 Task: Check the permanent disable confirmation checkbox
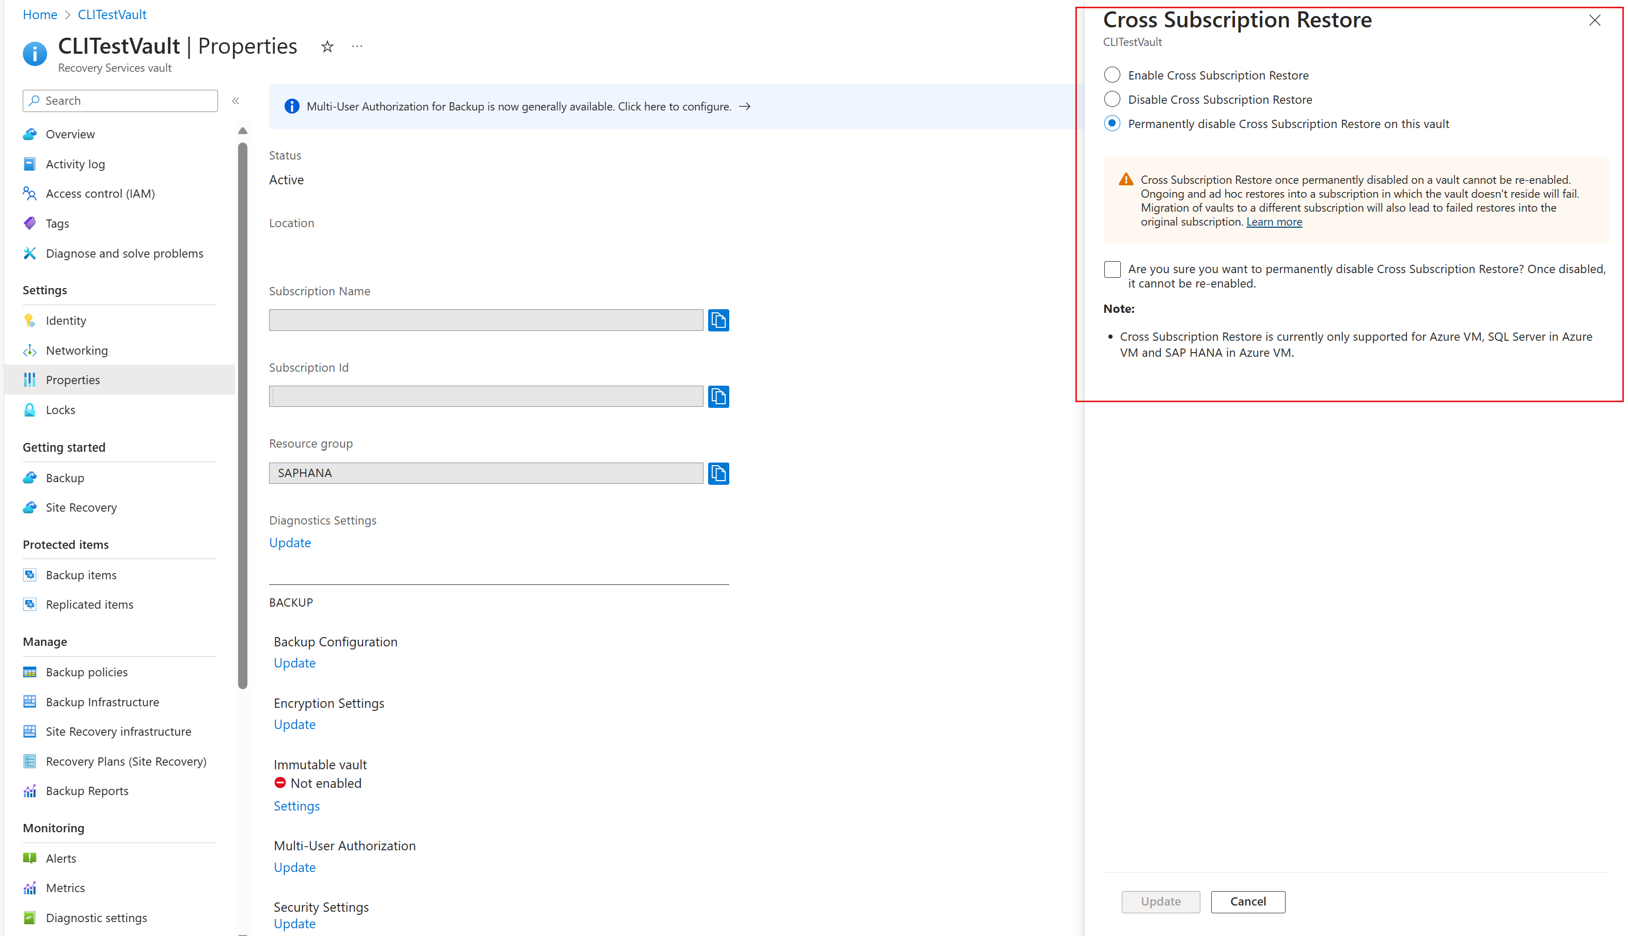pyautogui.click(x=1112, y=268)
